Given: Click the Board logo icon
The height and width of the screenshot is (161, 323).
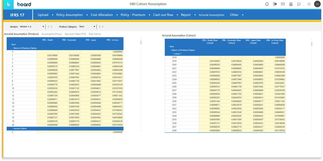Looking at the screenshot, I should (x=8, y=4).
